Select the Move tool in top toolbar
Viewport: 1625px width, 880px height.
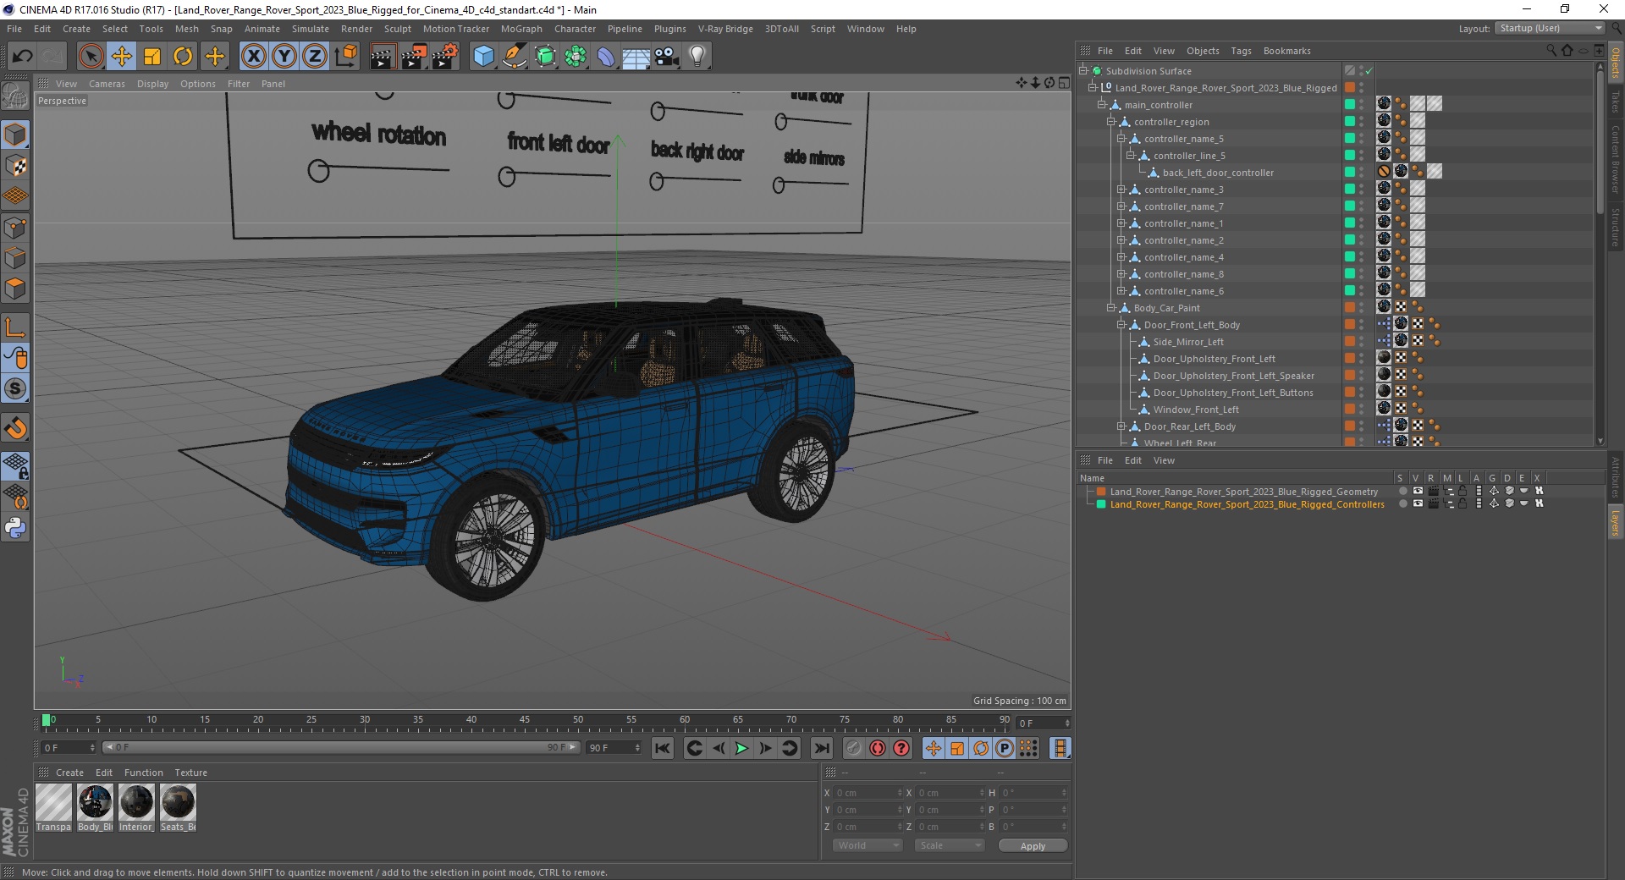(x=122, y=57)
